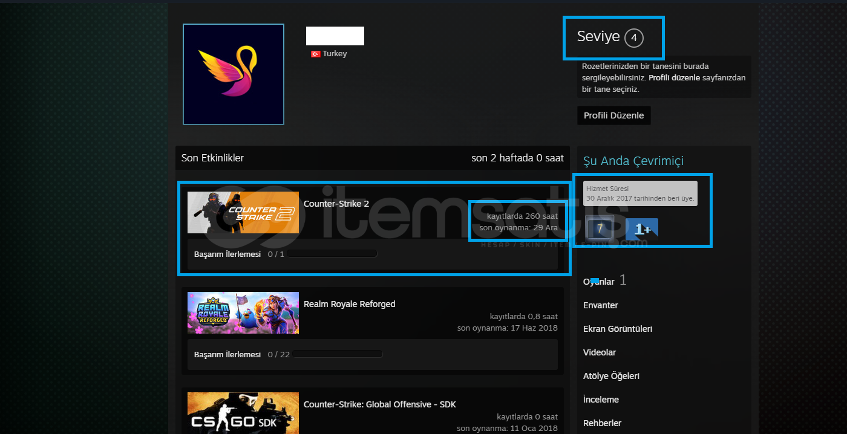Open Counter-Strike: Global Offensive - SDK title
The width and height of the screenshot is (847, 434).
tap(379, 404)
